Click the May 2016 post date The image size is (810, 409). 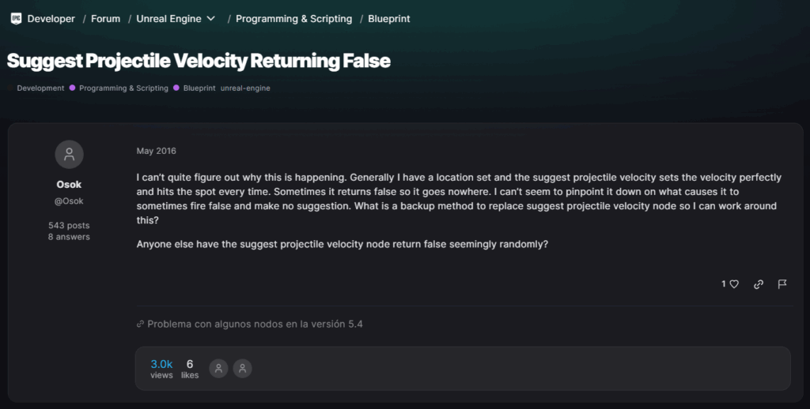pyautogui.click(x=156, y=151)
